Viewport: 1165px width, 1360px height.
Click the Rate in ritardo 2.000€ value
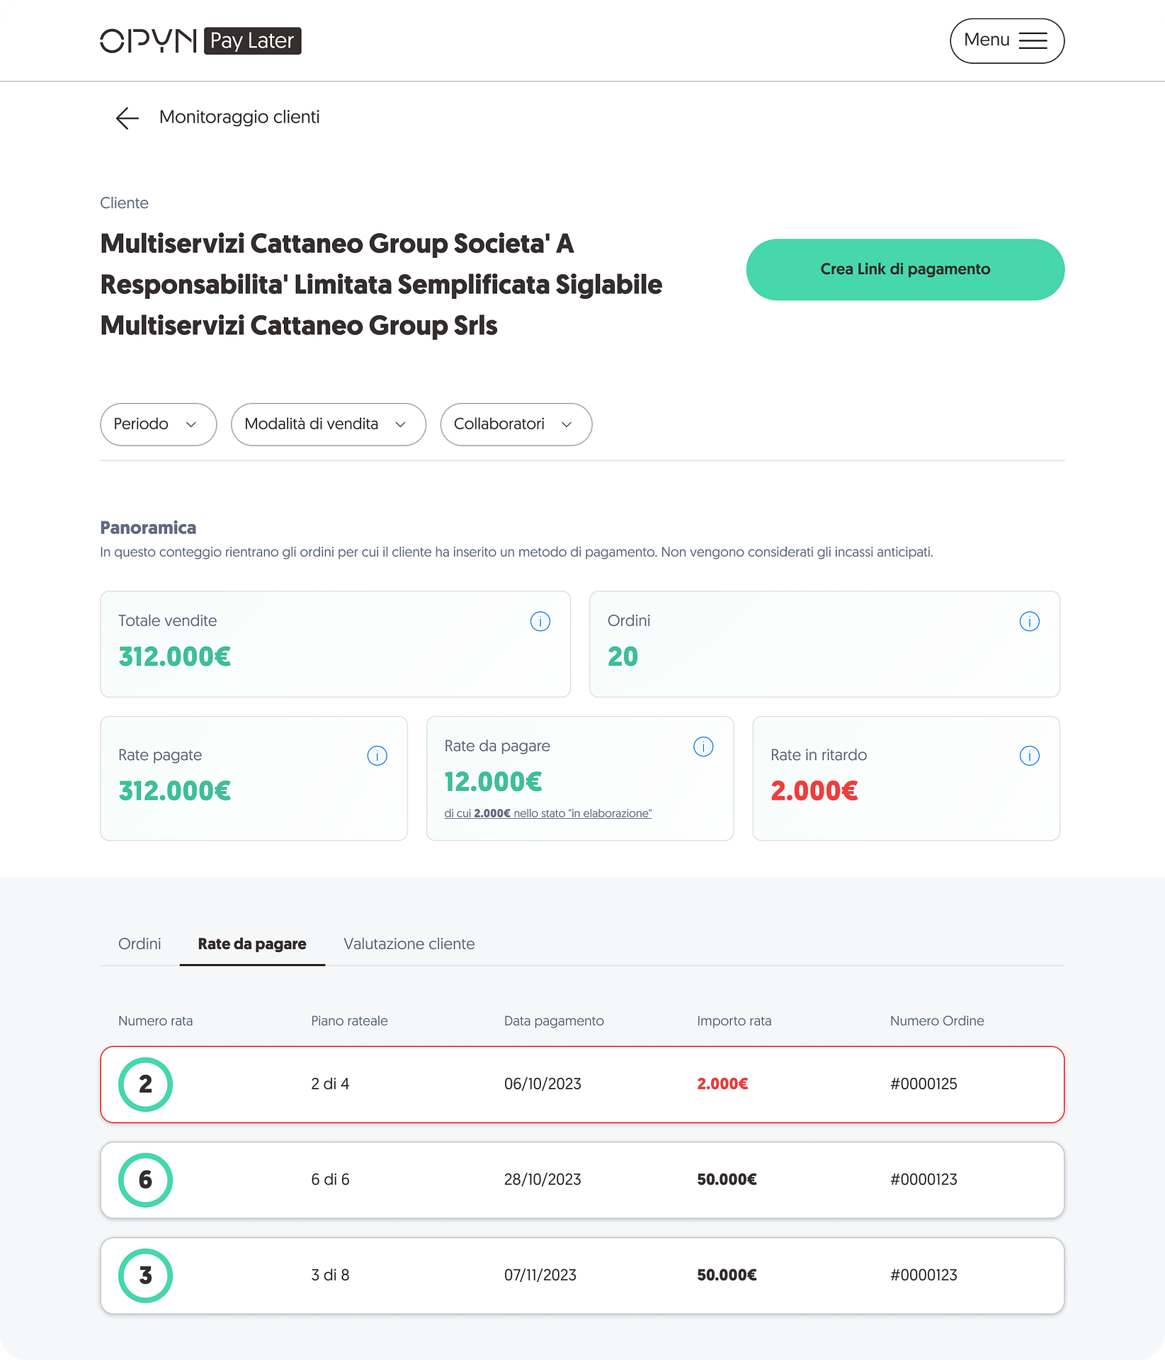tap(814, 791)
